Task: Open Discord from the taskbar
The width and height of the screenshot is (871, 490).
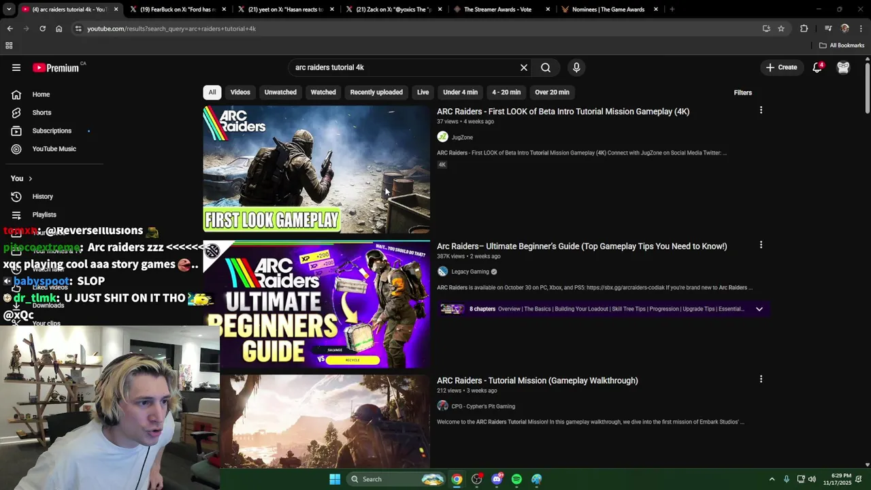Action: pyautogui.click(x=497, y=479)
